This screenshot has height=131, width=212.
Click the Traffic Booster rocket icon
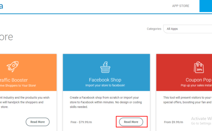(x=12, y=67)
